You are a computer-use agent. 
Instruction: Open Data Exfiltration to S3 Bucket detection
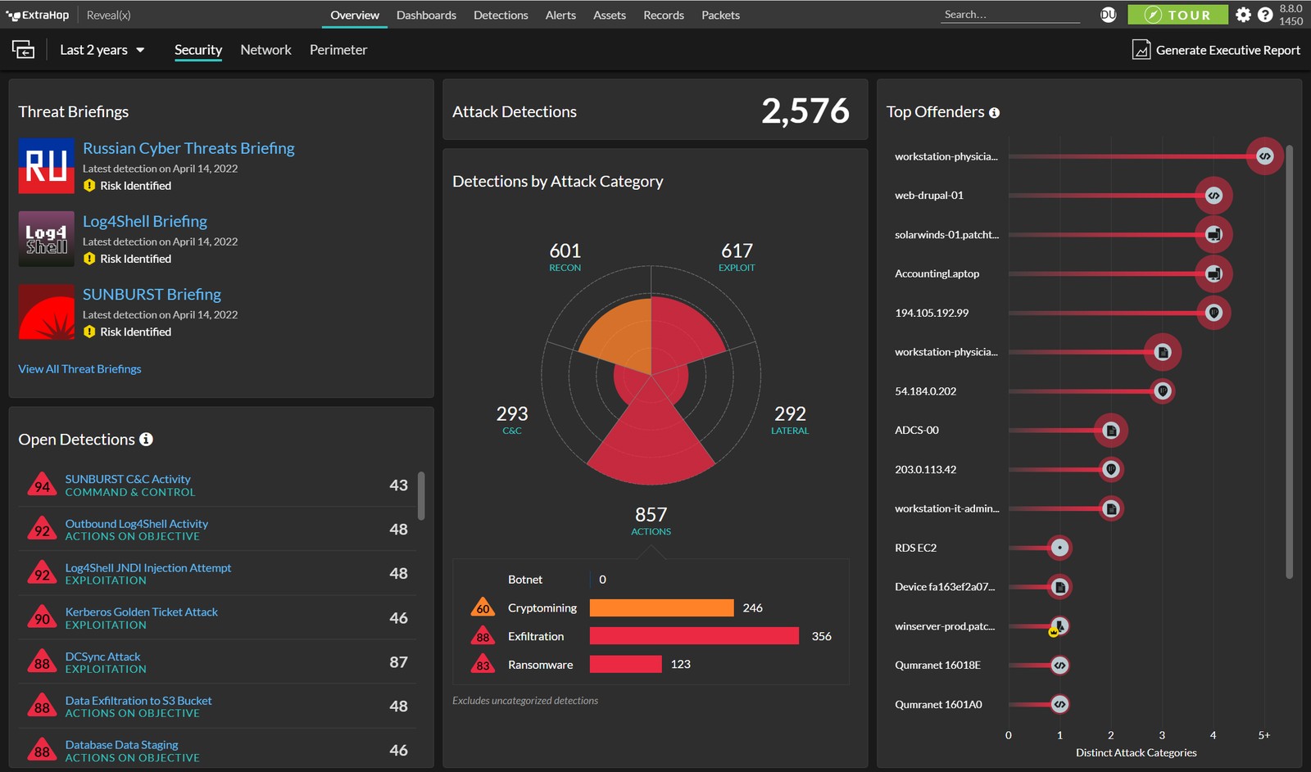(138, 701)
